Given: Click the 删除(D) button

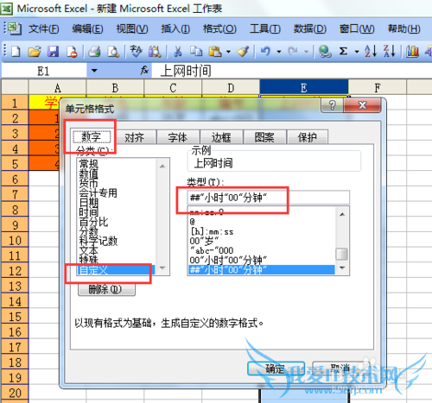Looking at the screenshot, I should point(106,289).
